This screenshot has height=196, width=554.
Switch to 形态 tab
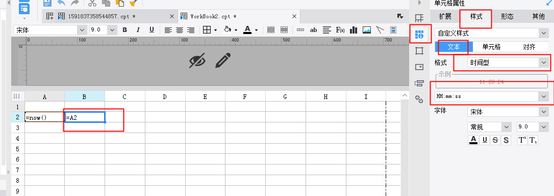[507, 17]
